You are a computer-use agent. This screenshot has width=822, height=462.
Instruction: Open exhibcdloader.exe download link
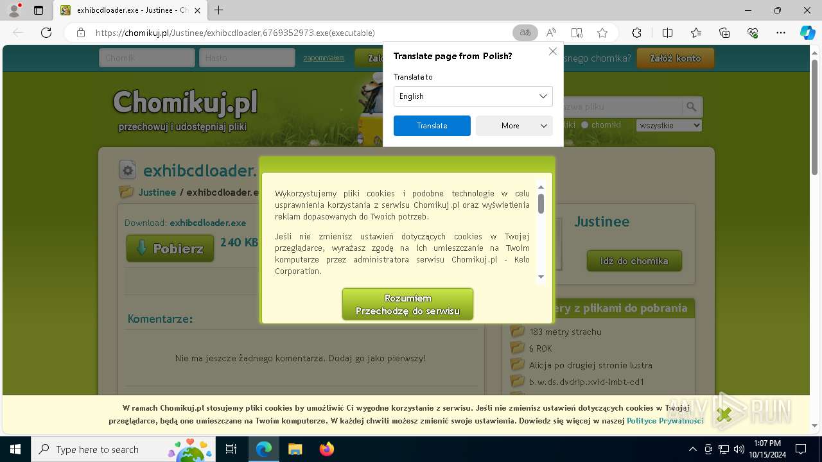coord(207,223)
